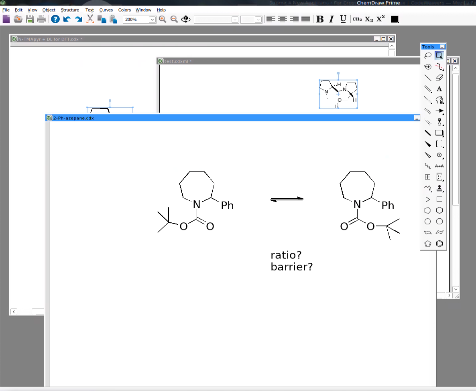Open the font size dropdown
This screenshot has width=476, height=391.
pos(257,19)
